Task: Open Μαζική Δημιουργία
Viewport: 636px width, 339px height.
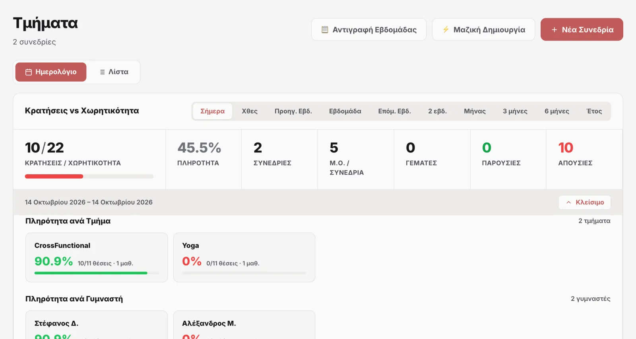Action: 483,29
